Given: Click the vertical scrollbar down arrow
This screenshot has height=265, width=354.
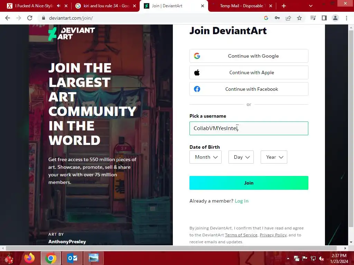Looking at the screenshot, I should tap(351, 243).
